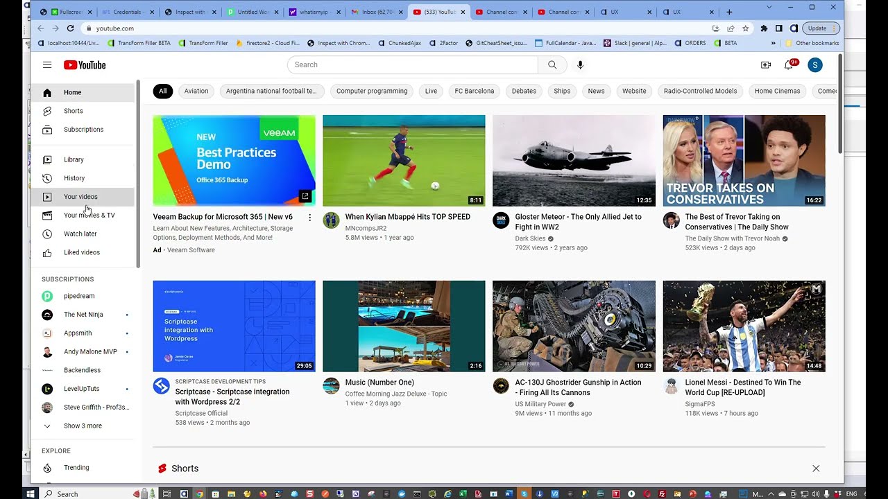Screen dimensions: 888x499
Task: Open the browser extensions puzzle icon
Action: pos(764,28)
